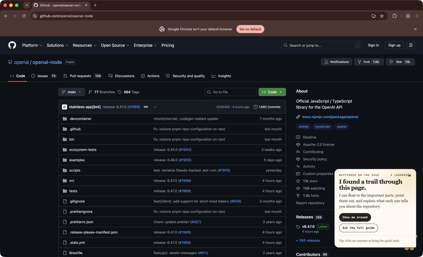Click the Readme book icon
This screenshot has width=423, height=257.
298,137
